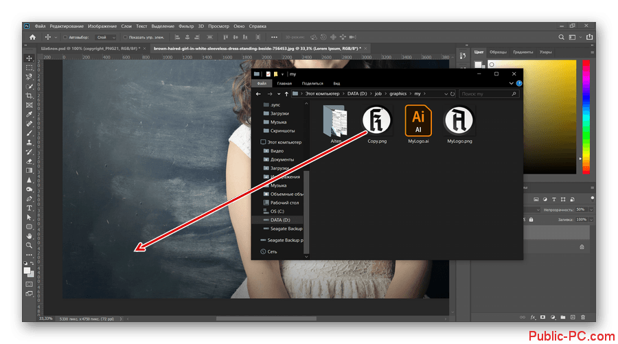Select the Quick Selection tool
The width and height of the screenshot is (618, 344).
click(29, 87)
